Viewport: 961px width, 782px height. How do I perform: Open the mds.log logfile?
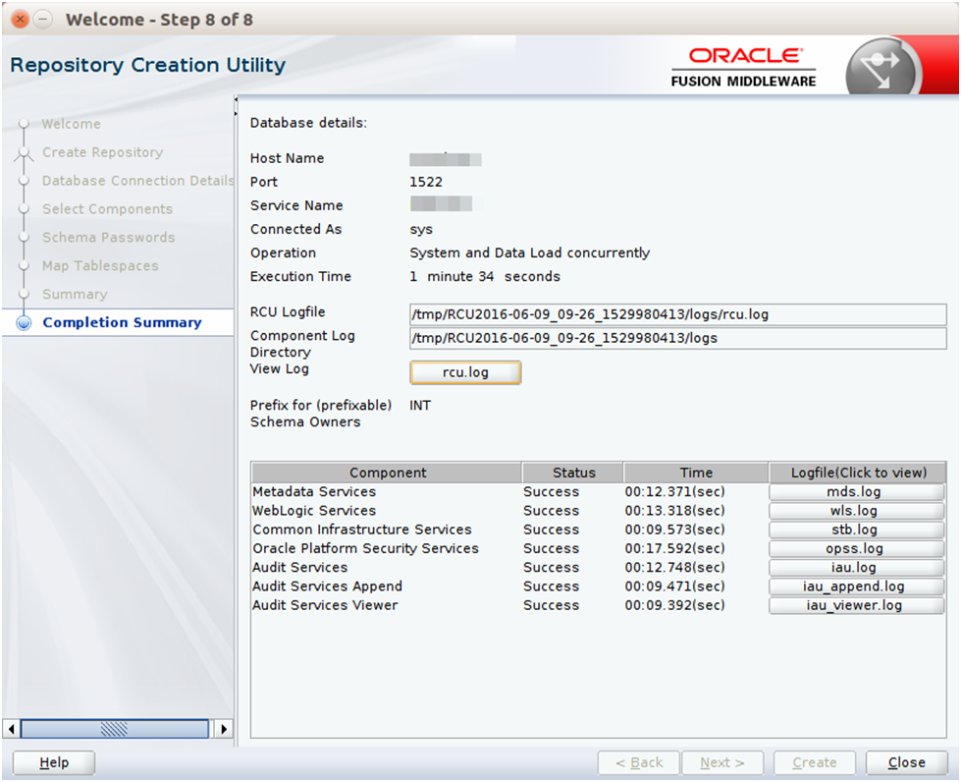856,492
